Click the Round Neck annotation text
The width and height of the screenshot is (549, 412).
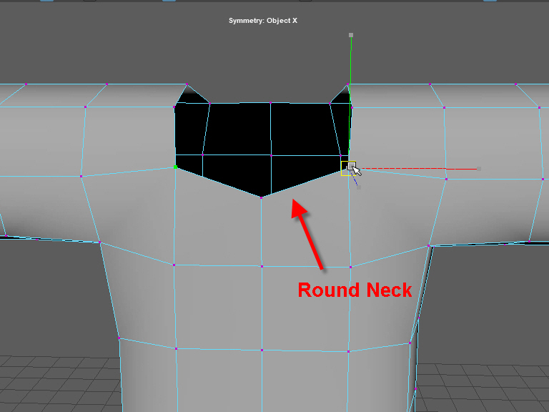355,290
